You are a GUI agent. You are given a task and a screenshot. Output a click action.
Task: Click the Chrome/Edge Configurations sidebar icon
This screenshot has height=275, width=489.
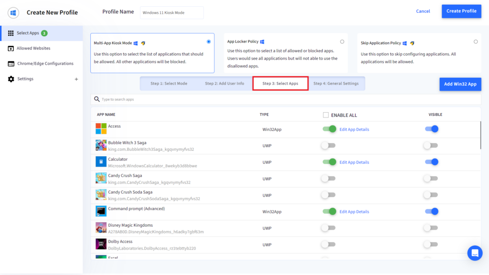tap(11, 63)
